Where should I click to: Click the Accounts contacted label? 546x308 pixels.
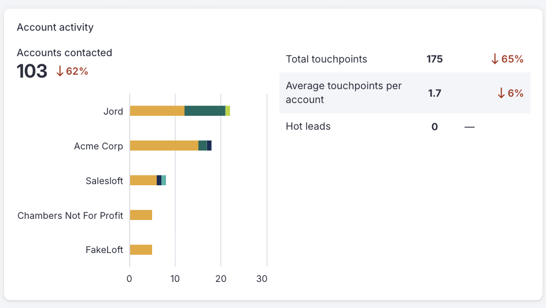pyautogui.click(x=64, y=53)
